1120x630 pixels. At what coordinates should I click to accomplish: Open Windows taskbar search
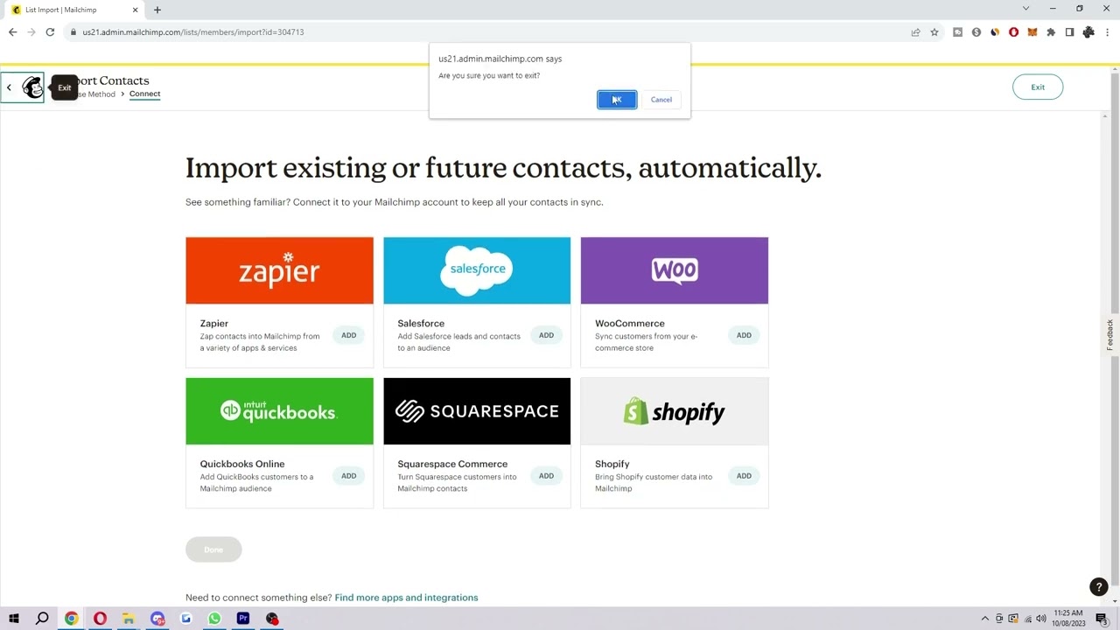click(x=42, y=619)
